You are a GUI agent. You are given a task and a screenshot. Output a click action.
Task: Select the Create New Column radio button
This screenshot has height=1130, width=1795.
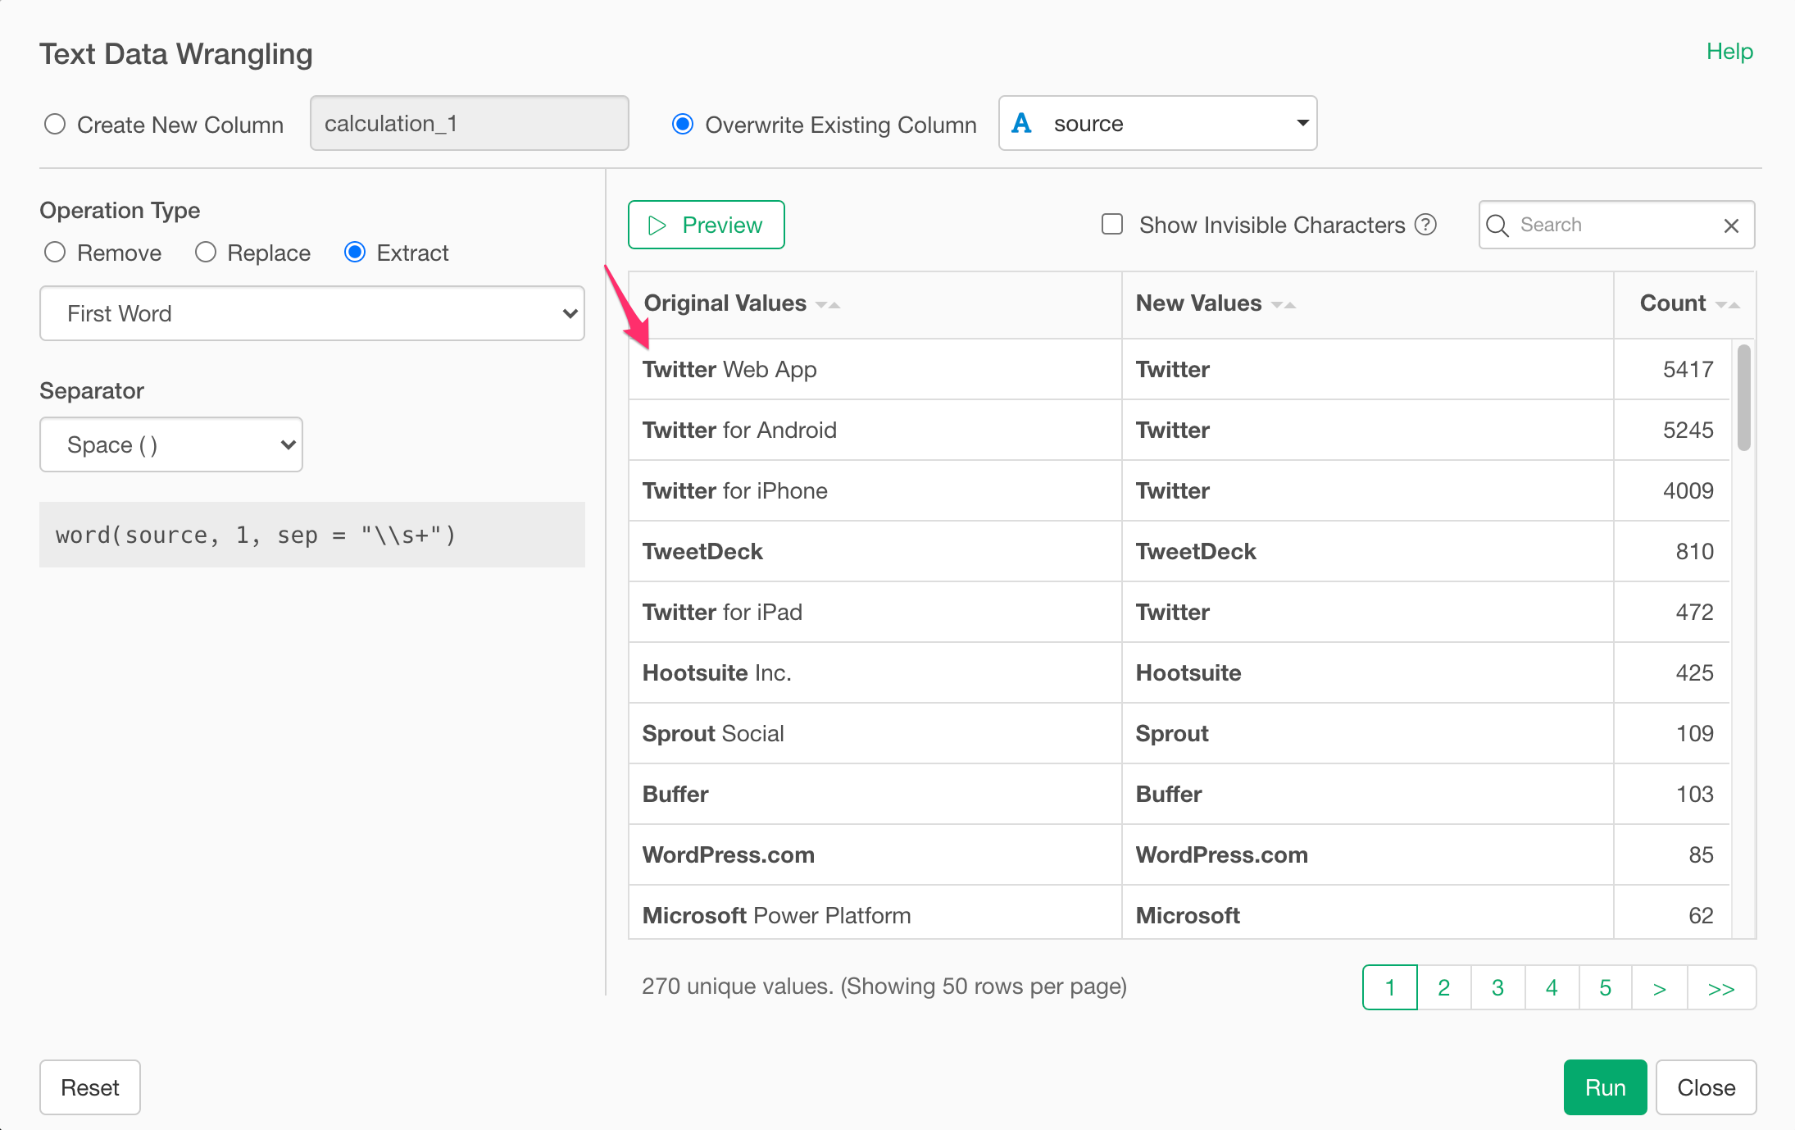tap(55, 124)
